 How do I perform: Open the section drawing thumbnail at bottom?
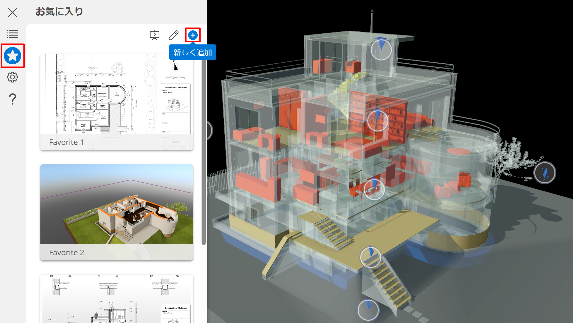117,299
